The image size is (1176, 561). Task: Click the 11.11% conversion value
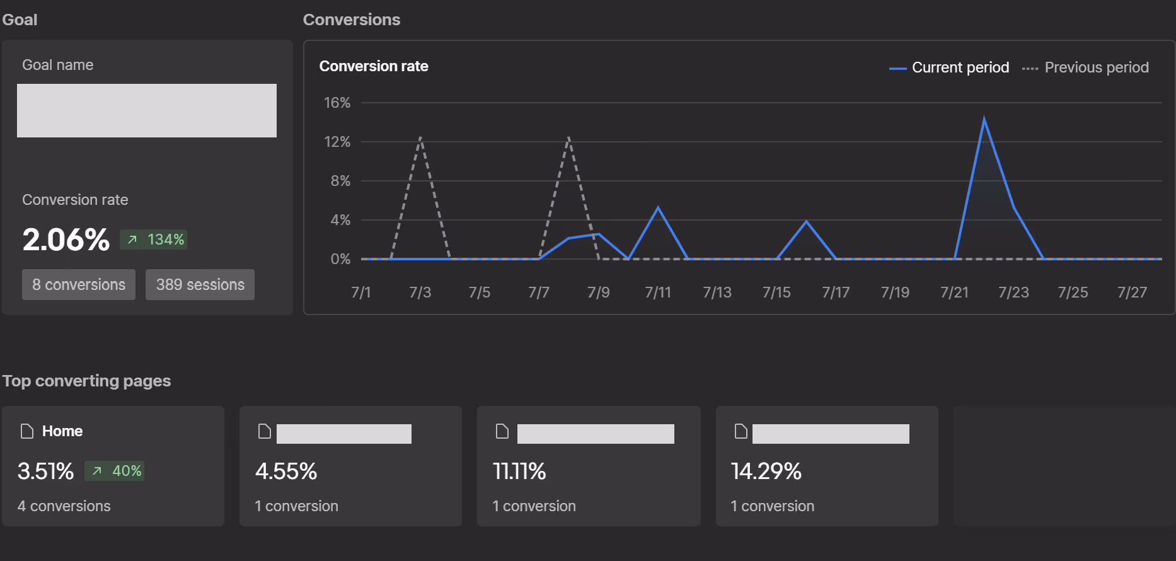[519, 471]
